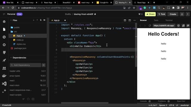Click Spaces: 2 in the status bar
This screenshot has height=107, width=191.
(x=163, y=105)
